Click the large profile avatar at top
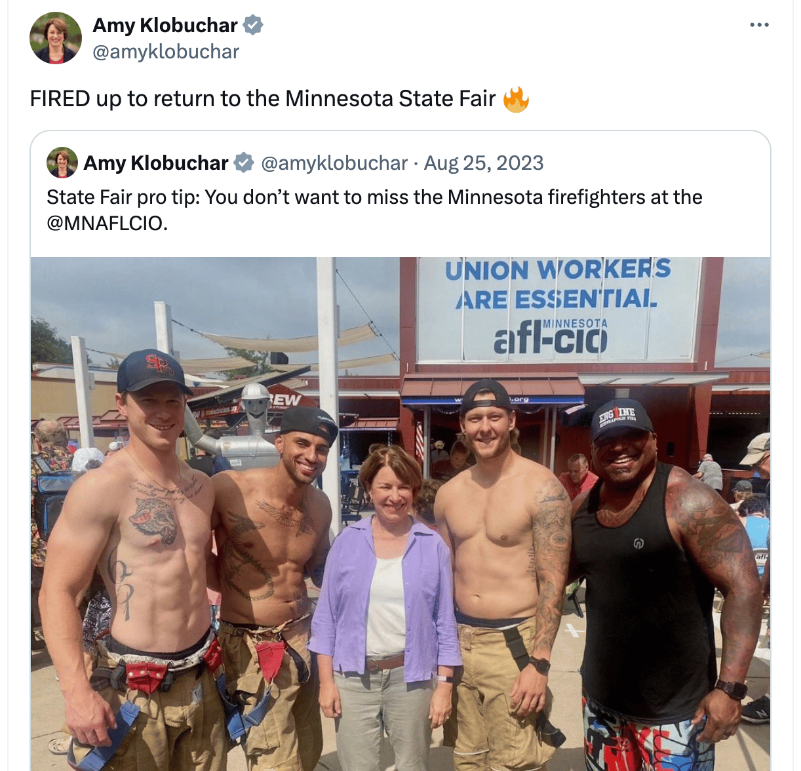Screen dimensions: 801x771 click(56, 38)
